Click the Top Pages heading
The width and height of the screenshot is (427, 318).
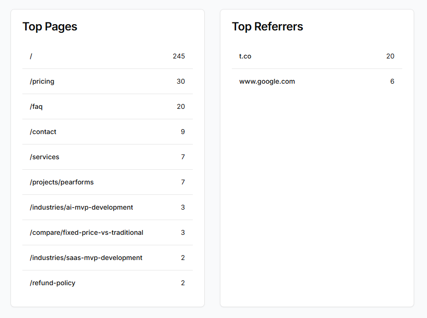coord(50,27)
